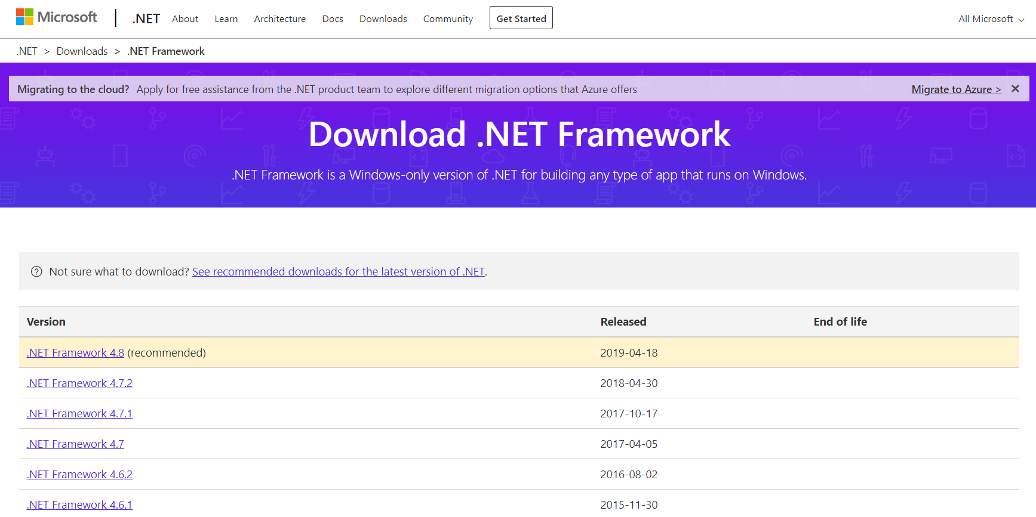The height and width of the screenshot is (517, 1036).
Task: Follow the Migrate to Azure link
Action: pos(956,89)
